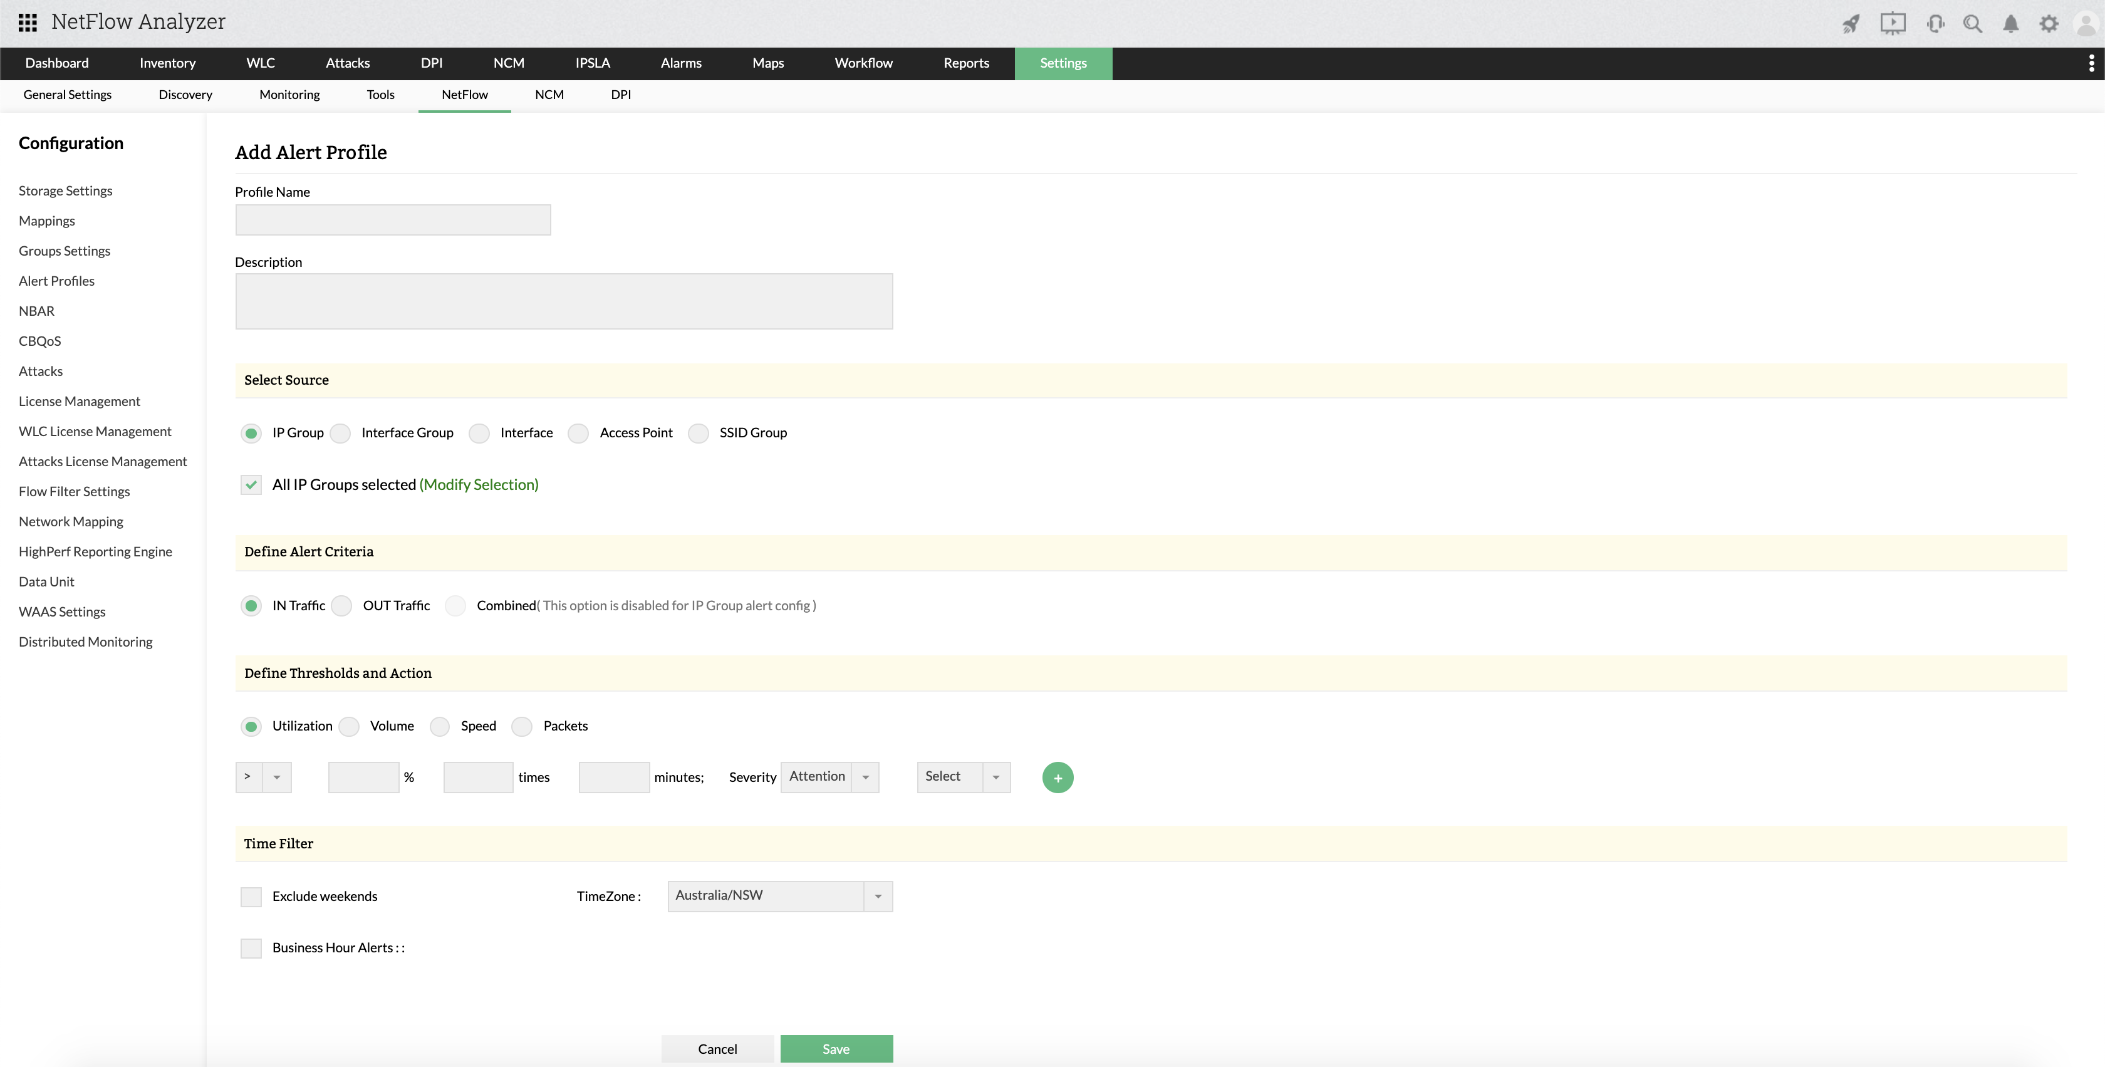
Task: Add threshold row with green plus button
Action: [x=1058, y=777]
